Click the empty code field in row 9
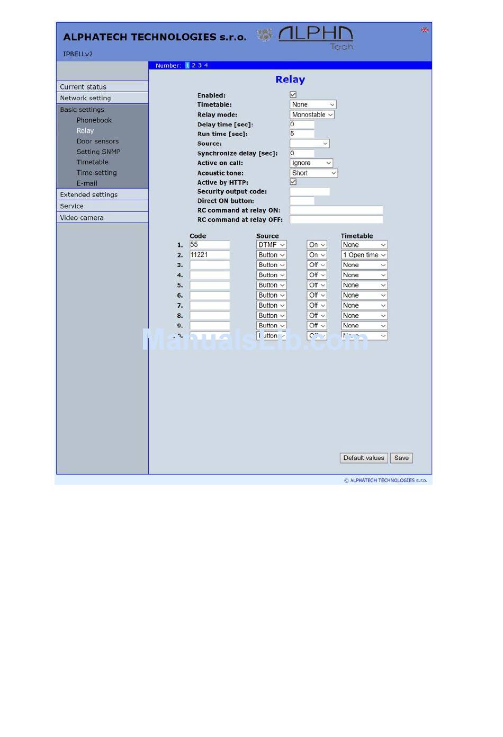This screenshot has width=503, height=737. [x=210, y=325]
